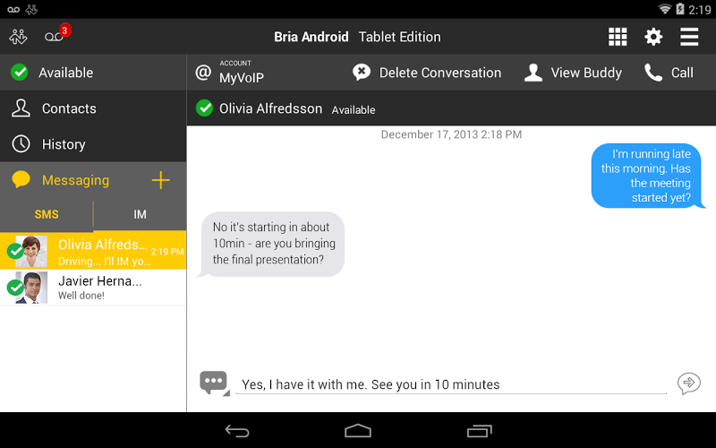Click the Call phone handset icon
This screenshot has width=716, height=448.
click(x=653, y=73)
